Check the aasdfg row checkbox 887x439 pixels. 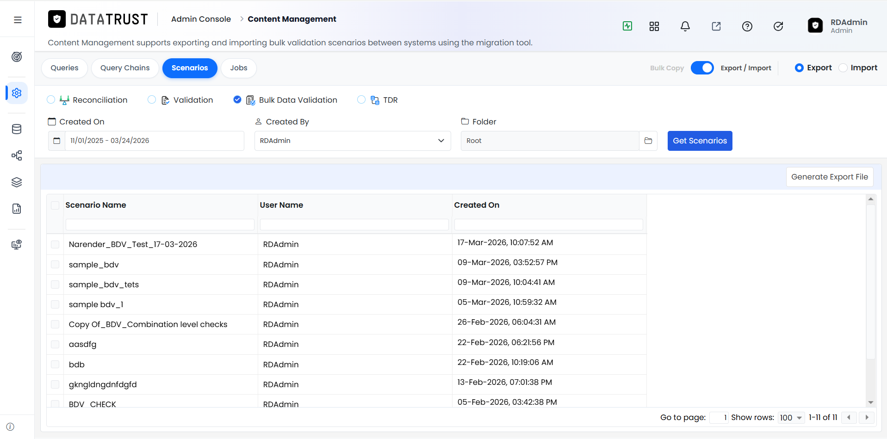[x=55, y=344]
